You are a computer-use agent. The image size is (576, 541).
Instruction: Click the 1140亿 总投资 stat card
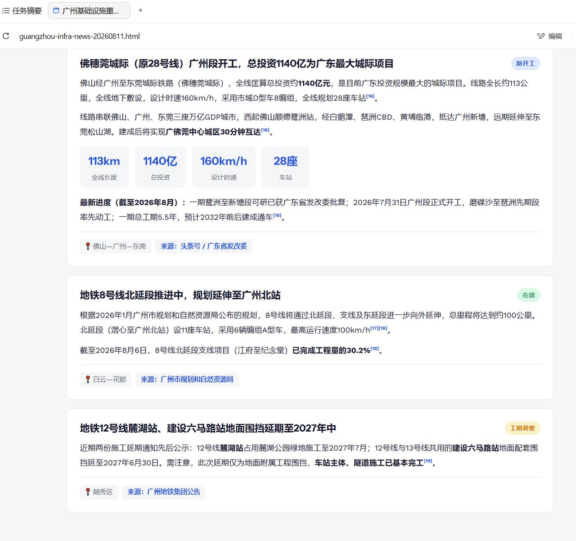[160, 167]
